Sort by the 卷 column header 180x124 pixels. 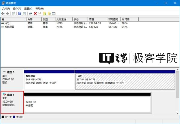tap(13, 19)
